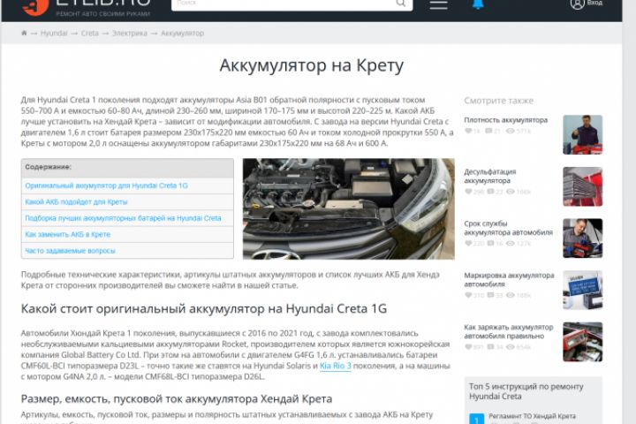Open the Hyundai breadcrumb link
This screenshot has height=424, width=636.
(54, 34)
